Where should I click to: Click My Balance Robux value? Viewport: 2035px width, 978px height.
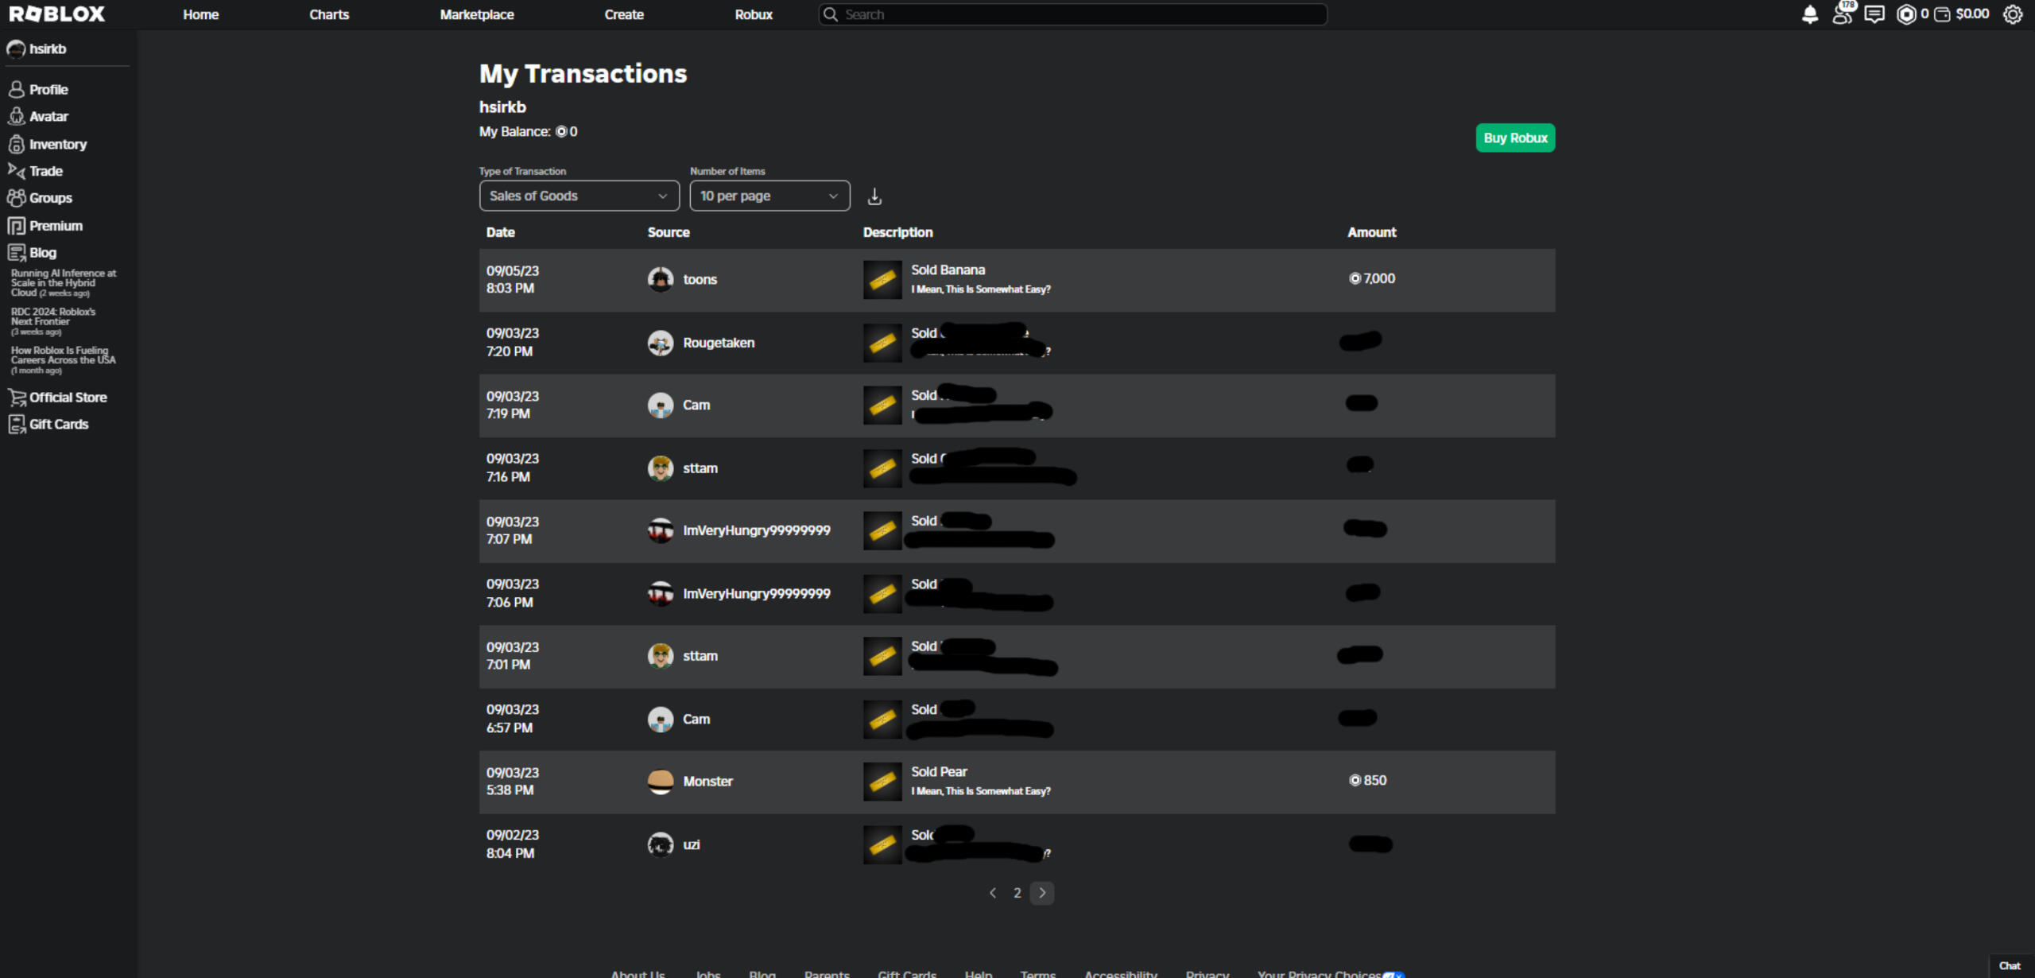coord(567,132)
